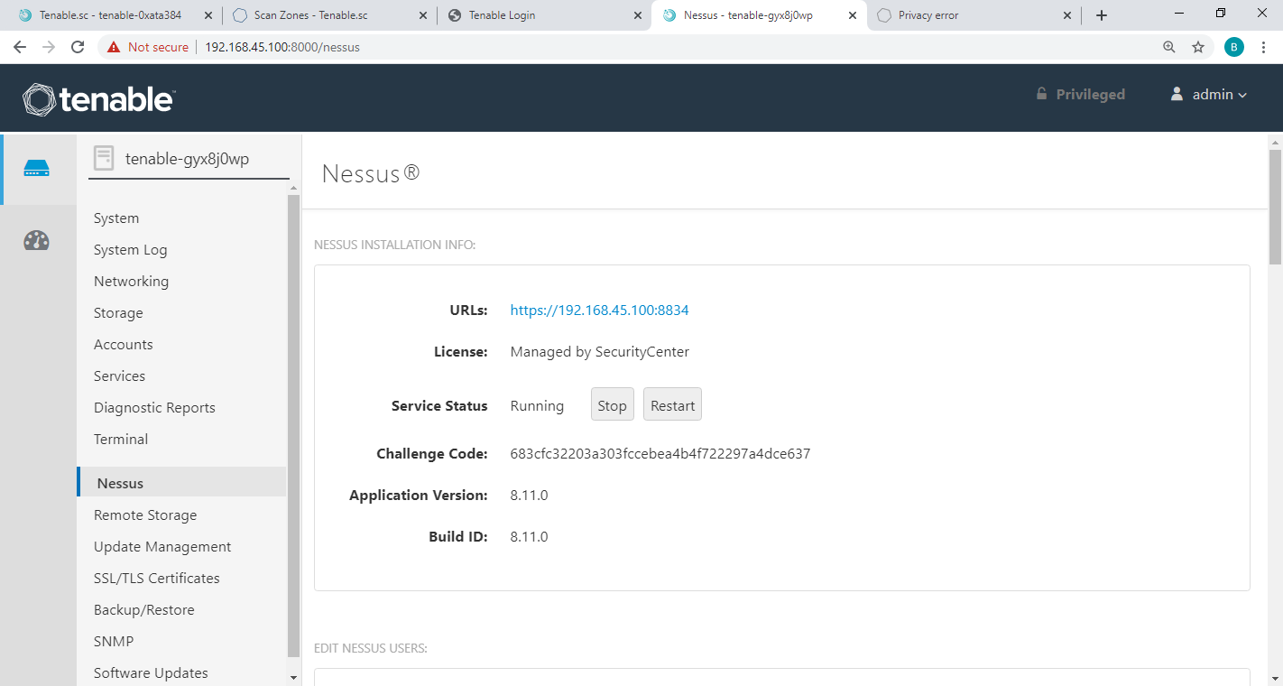Open Storage page in sidebar
Image resolution: width=1283 pixels, height=686 pixels.
coord(118,313)
